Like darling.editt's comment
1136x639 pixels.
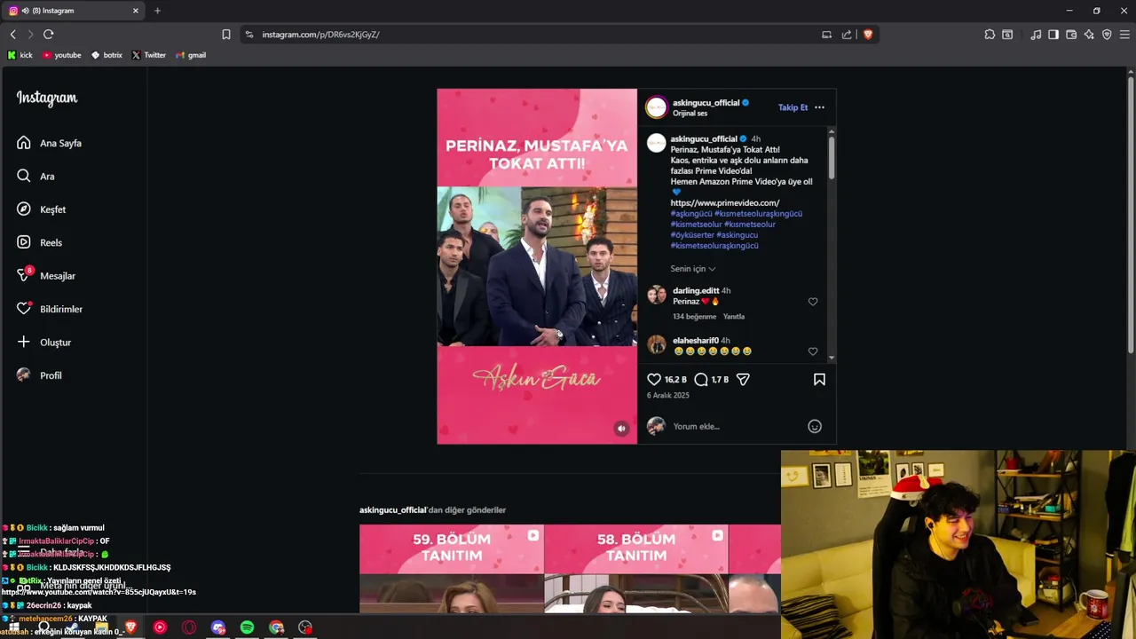(x=813, y=302)
